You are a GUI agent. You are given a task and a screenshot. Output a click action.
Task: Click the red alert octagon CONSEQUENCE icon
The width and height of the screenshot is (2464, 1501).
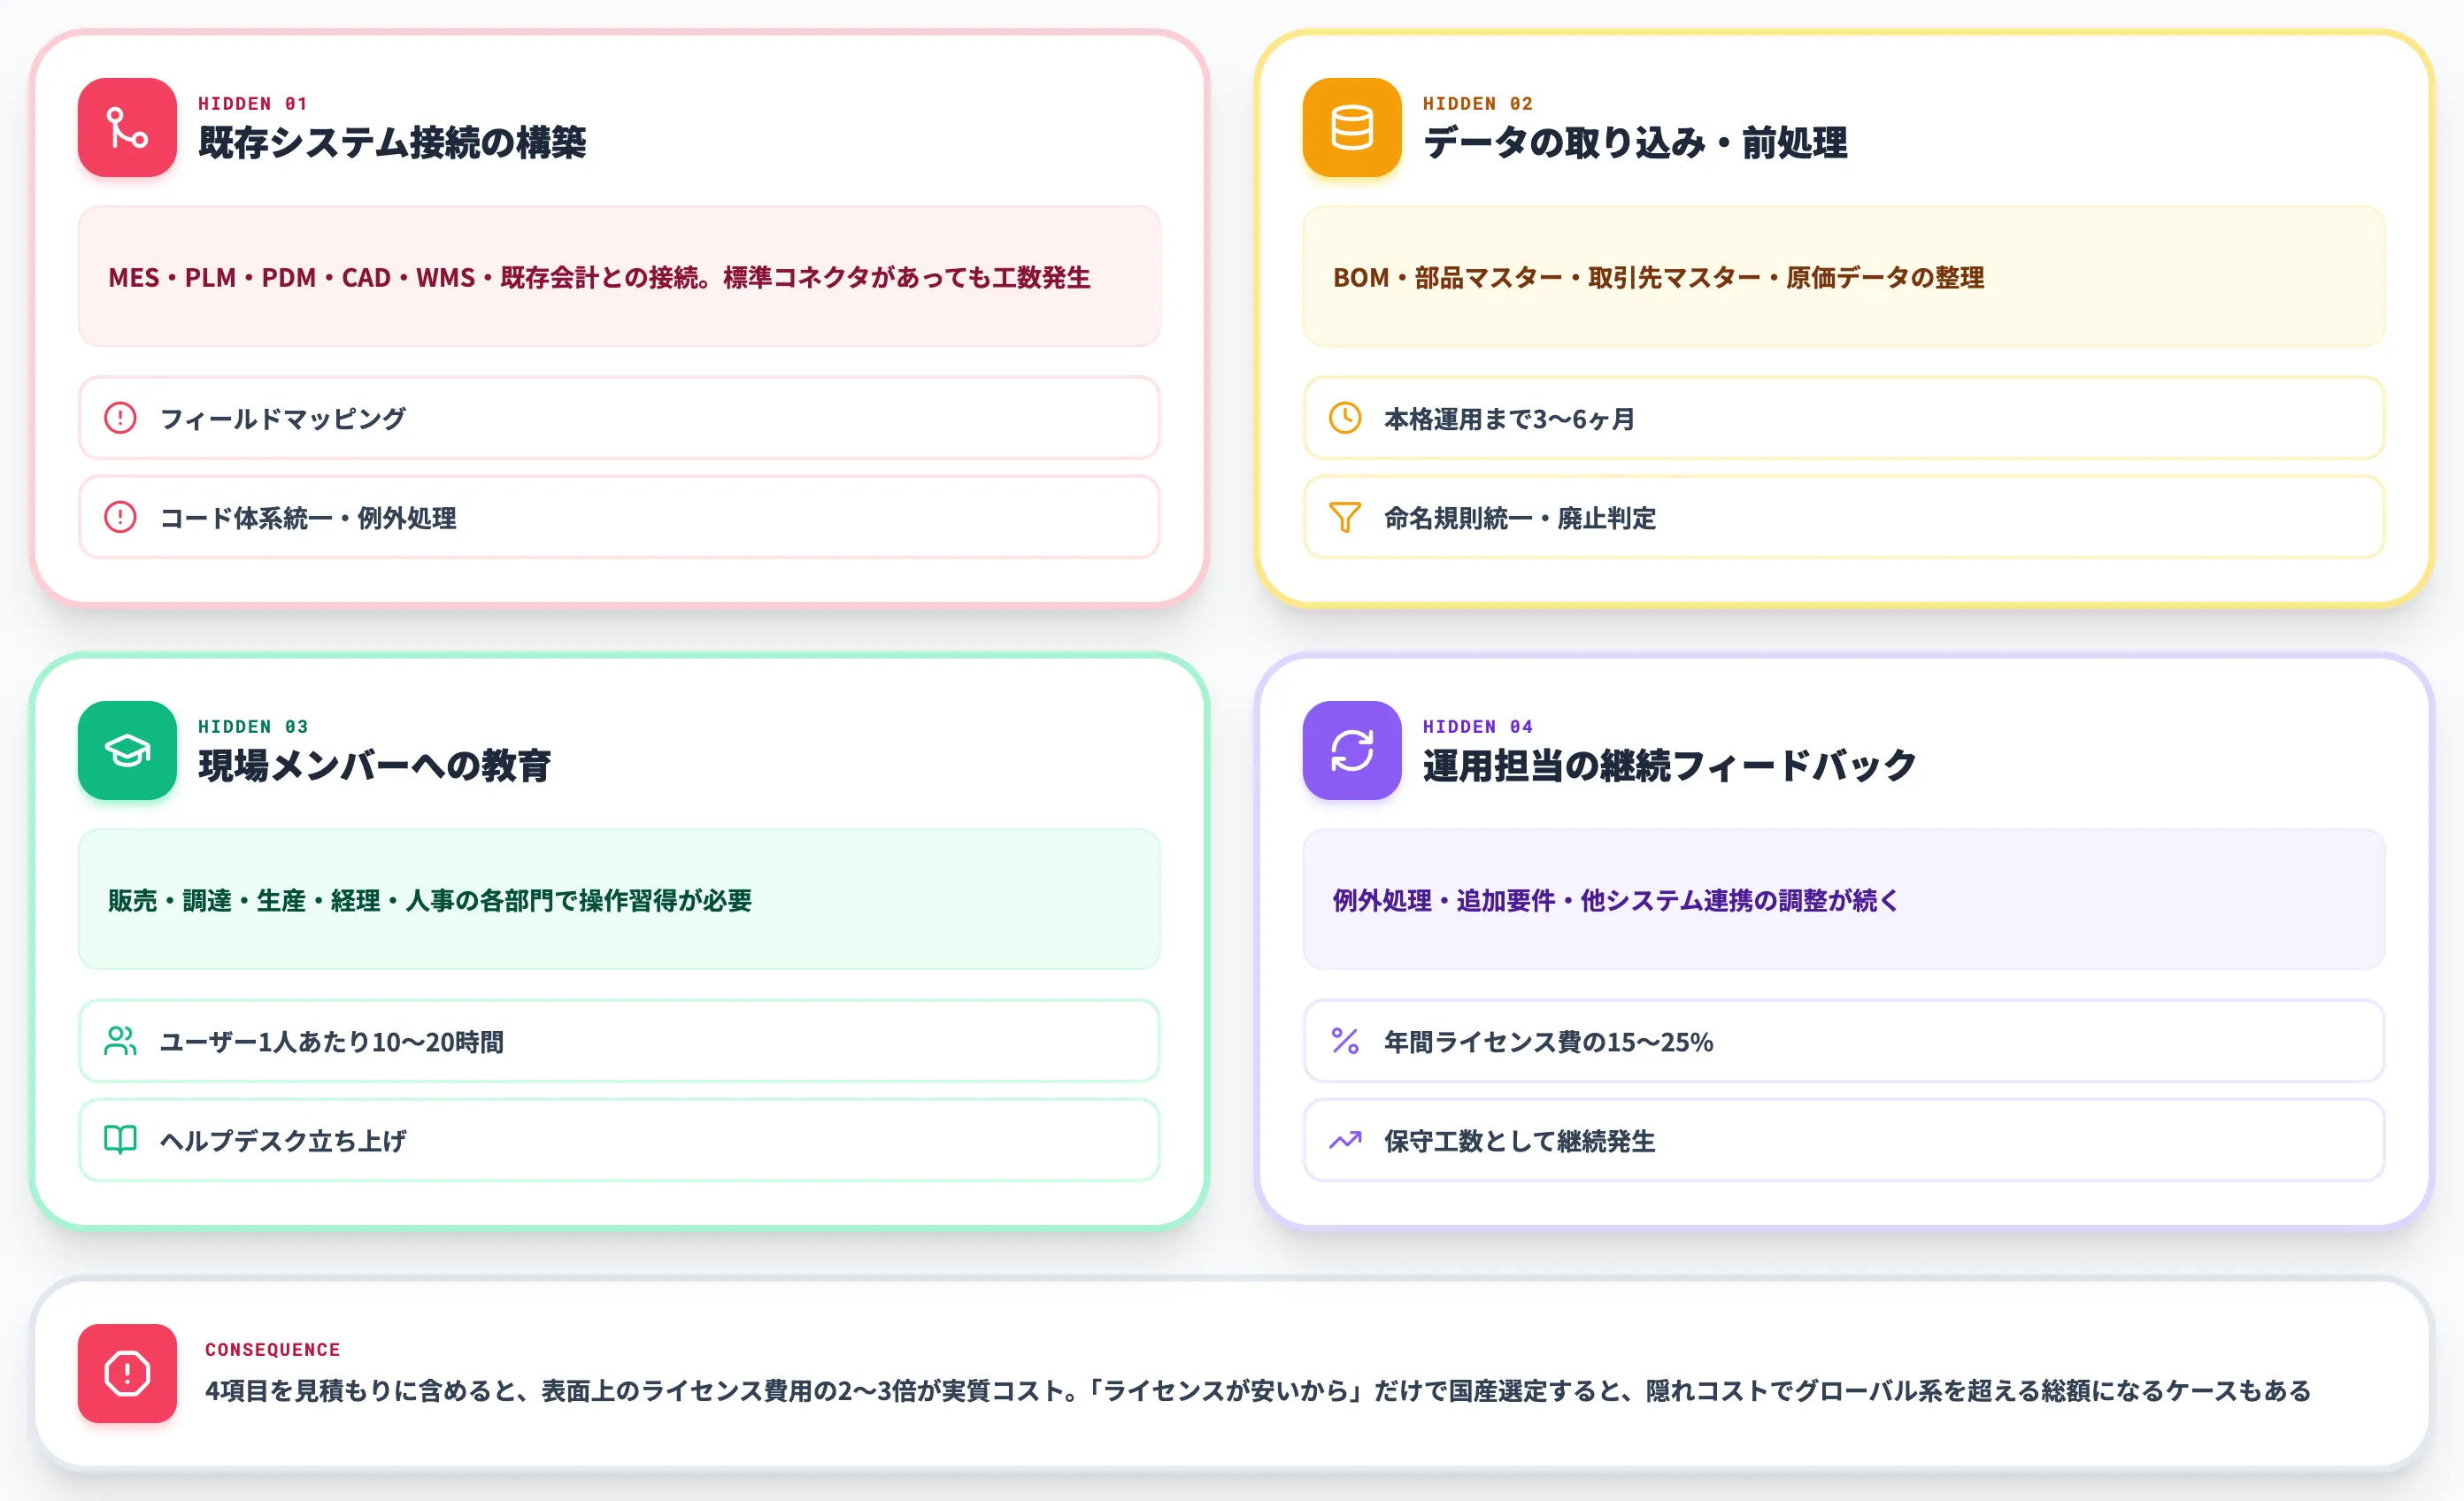click(127, 1373)
